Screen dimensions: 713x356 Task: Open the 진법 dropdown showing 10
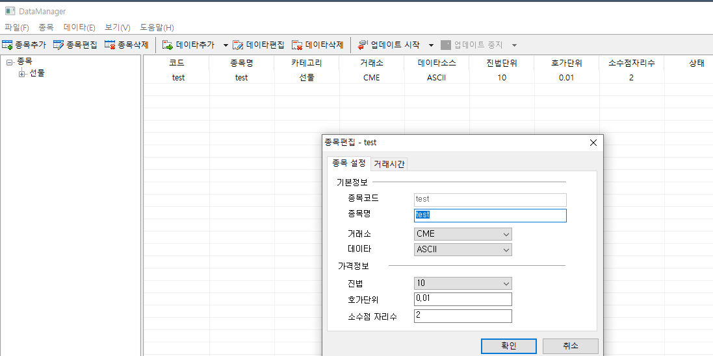(x=463, y=283)
